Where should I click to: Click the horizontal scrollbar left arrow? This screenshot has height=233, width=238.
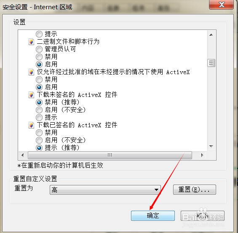pyautogui.click(x=23, y=155)
